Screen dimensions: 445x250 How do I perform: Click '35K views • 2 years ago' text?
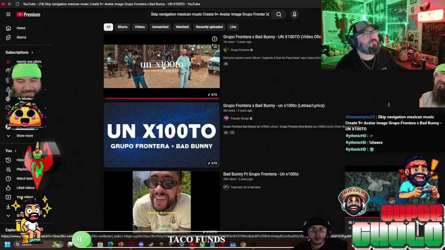click(x=238, y=179)
